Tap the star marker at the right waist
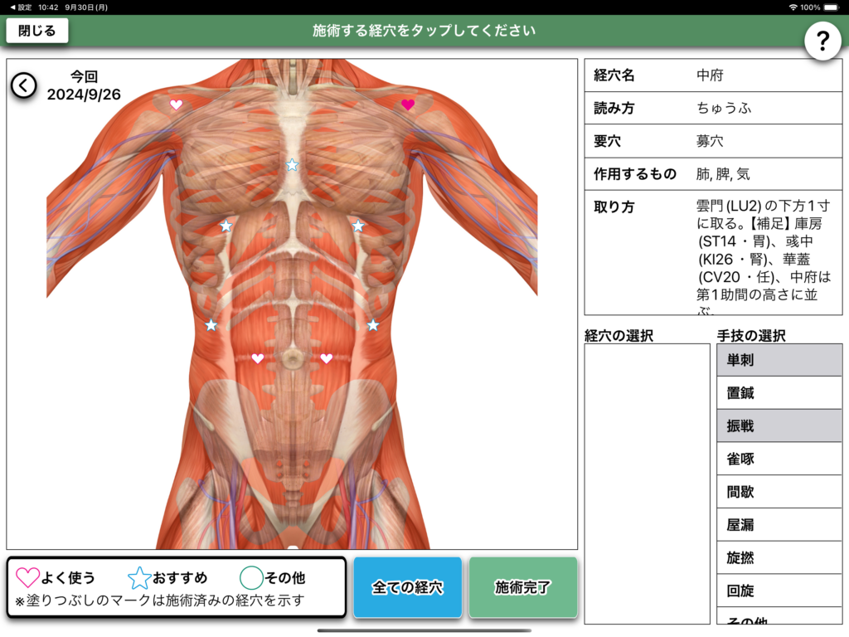Screen dimensions: 849x637 [x=373, y=325]
